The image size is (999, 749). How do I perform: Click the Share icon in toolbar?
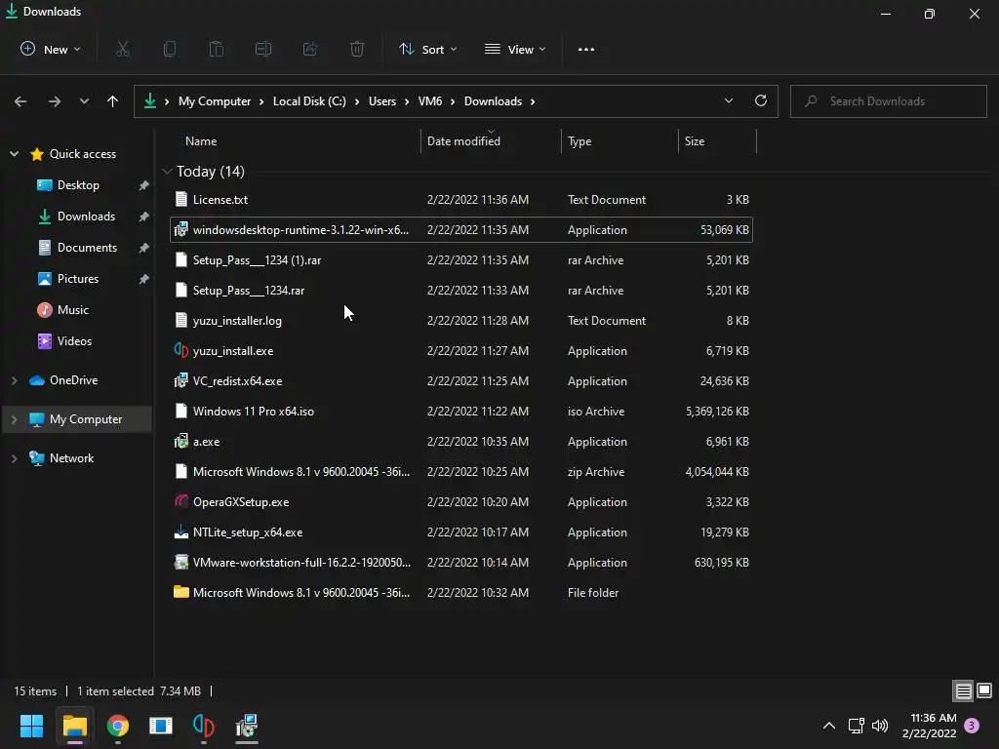[x=310, y=49]
